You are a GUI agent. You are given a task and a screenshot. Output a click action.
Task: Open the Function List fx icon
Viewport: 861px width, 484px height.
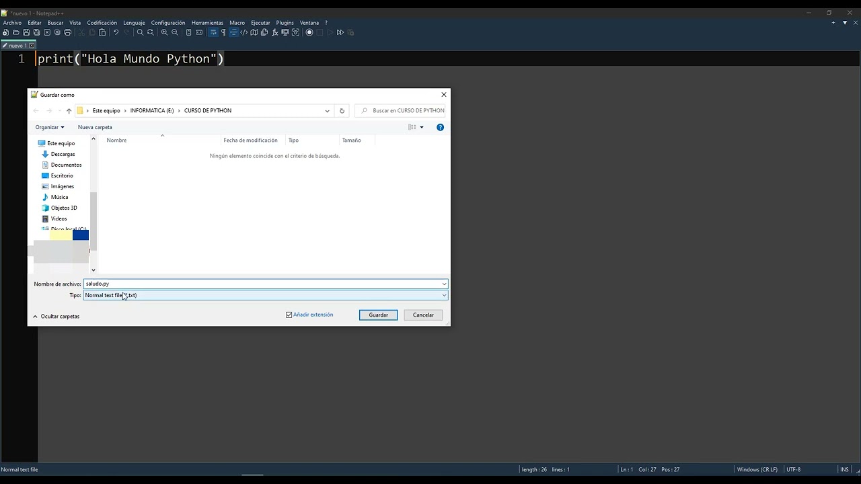[274, 32]
